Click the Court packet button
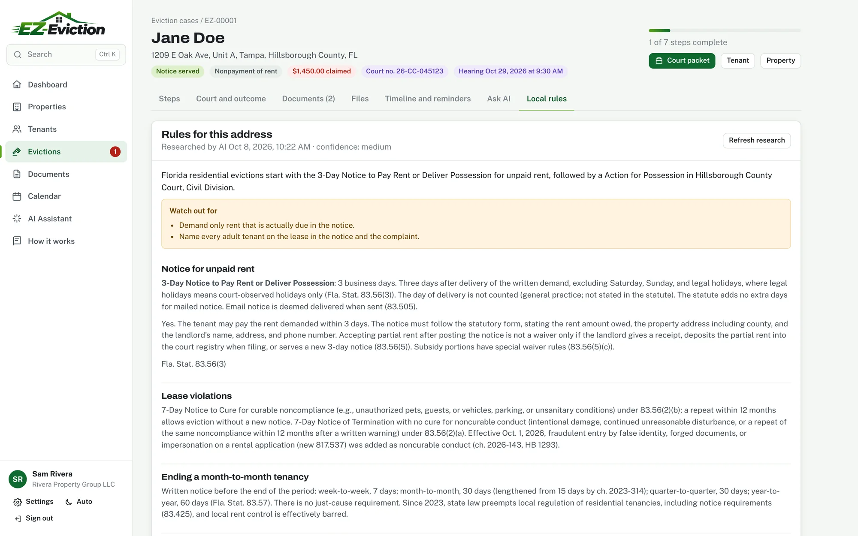The image size is (858, 536). tap(682, 60)
